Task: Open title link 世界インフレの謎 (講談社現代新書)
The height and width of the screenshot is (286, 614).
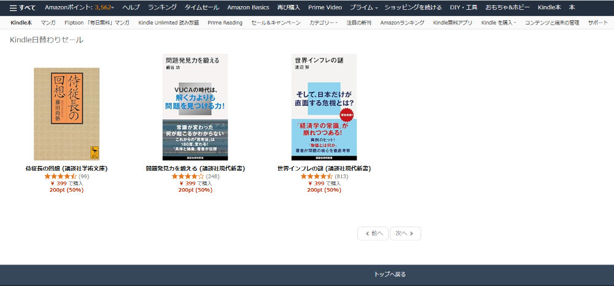Action: tap(324, 169)
